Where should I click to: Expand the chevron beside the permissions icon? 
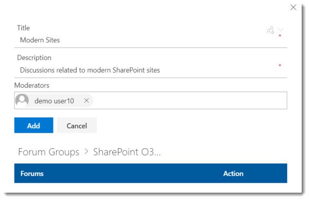click(x=281, y=30)
